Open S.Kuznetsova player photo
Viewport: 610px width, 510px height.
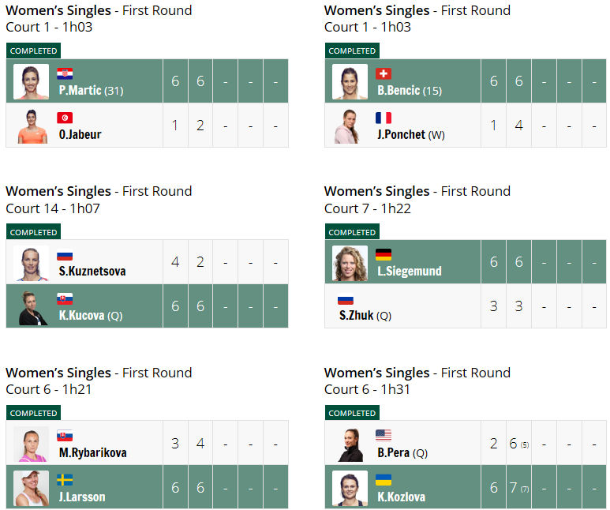[x=31, y=263]
